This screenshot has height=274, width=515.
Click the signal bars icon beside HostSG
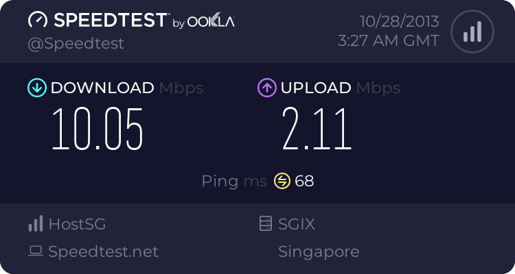click(x=36, y=223)
